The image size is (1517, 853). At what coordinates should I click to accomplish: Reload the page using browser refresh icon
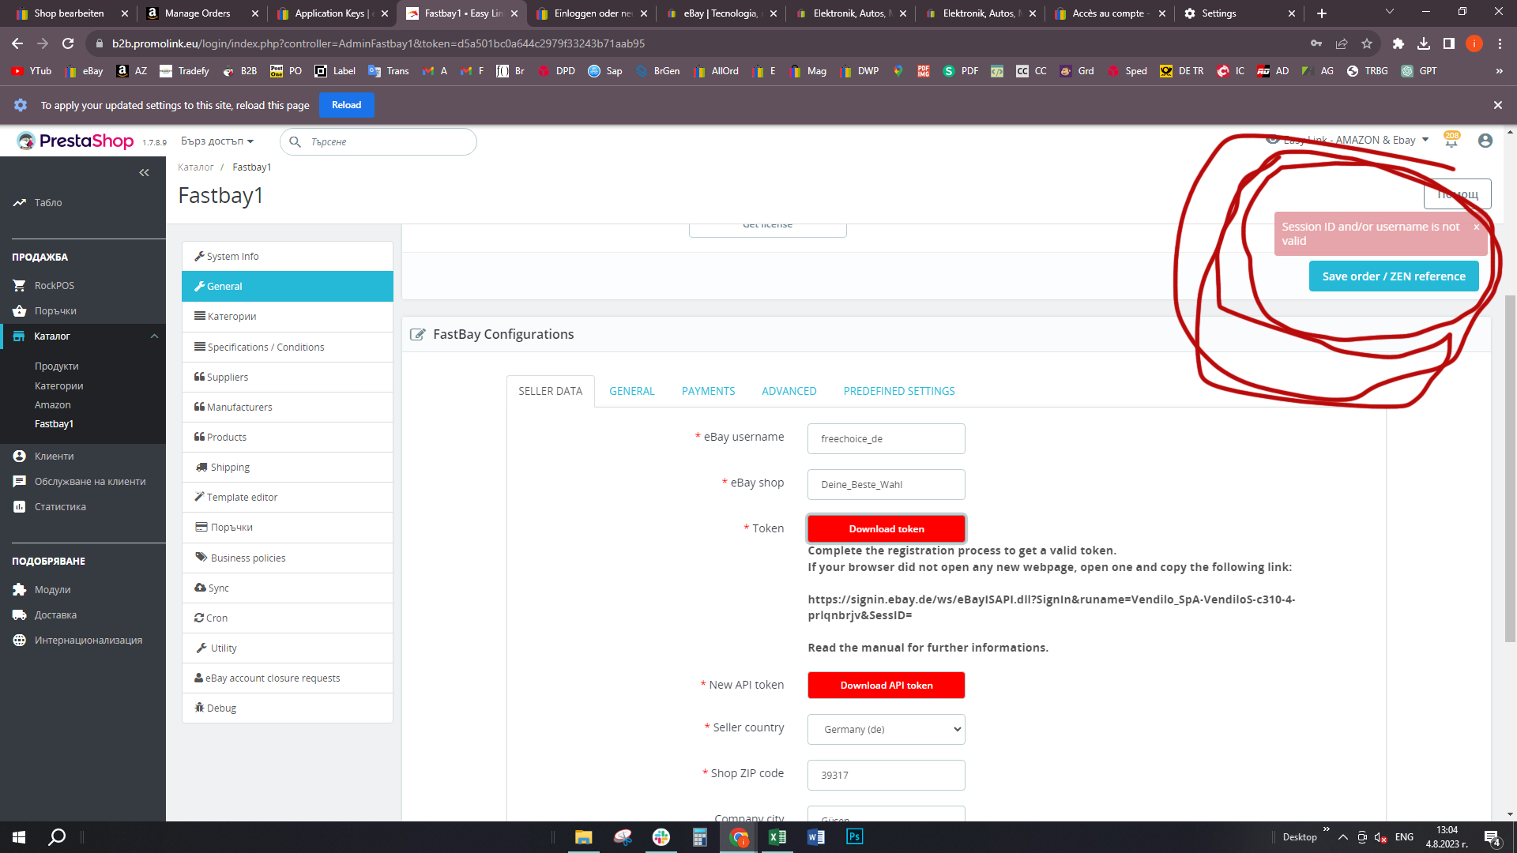[x=68, y=43]
